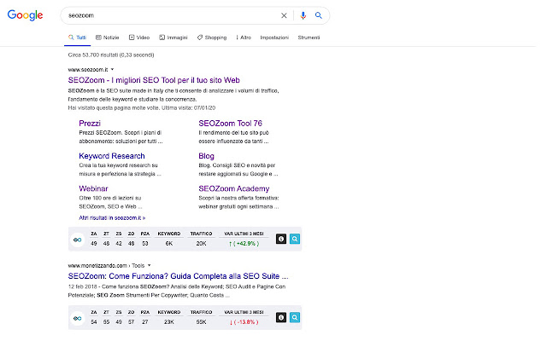Image resolution: width=547 pixels, height=341 pixels.
Task: Click blue magnifier icon in monetizzando metrics bar
Action: tap(295, 317)
